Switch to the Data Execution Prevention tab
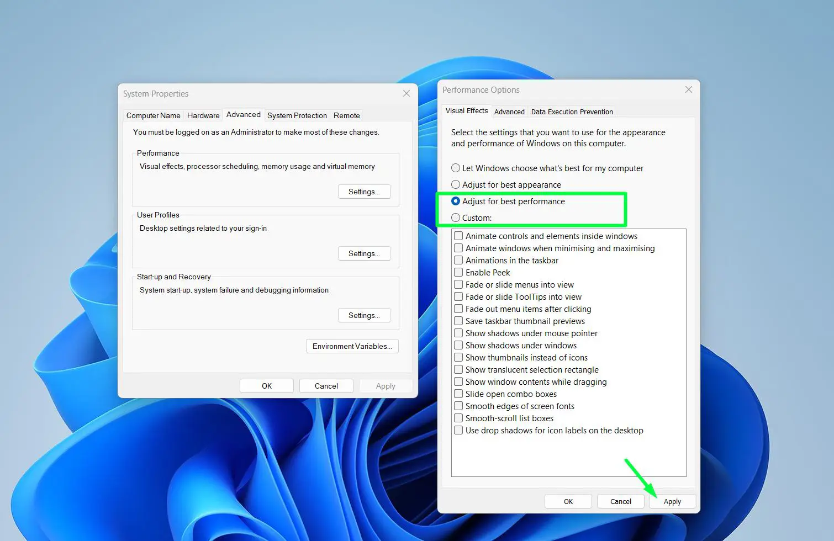The width and height of the screenshot is (834, 541). tap(572, 112)
